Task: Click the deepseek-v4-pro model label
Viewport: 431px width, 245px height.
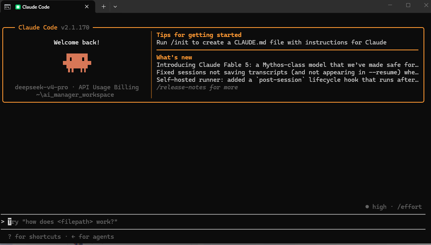Action: coord(41,87)
